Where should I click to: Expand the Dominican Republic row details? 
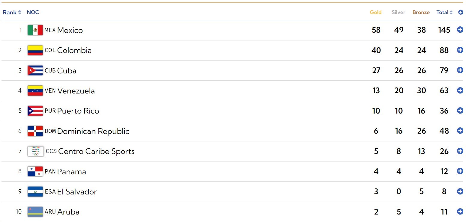click(x=460, y=131)
